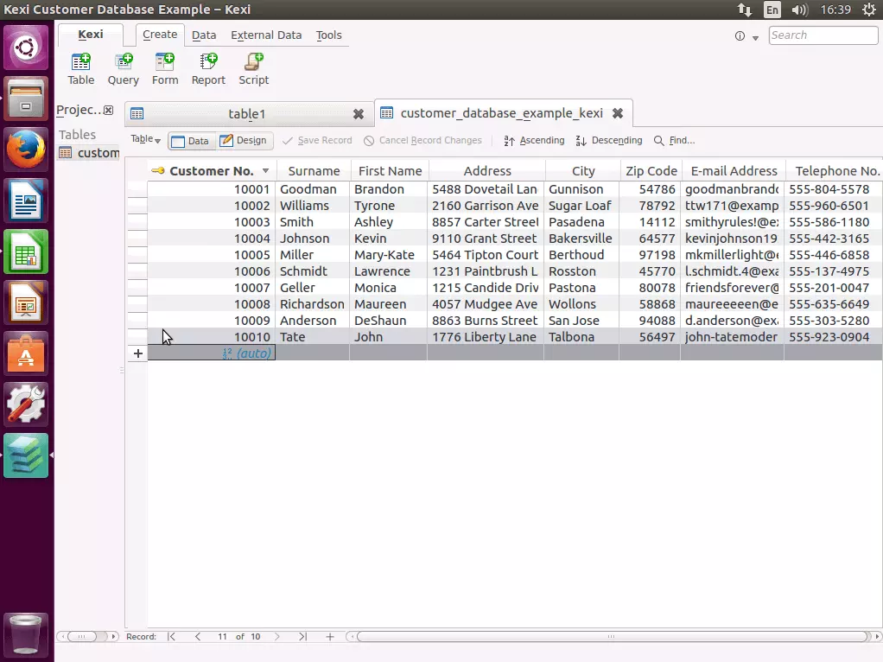
Task: Select the 8857 Carter Street address cell
Action: point(486,222)
